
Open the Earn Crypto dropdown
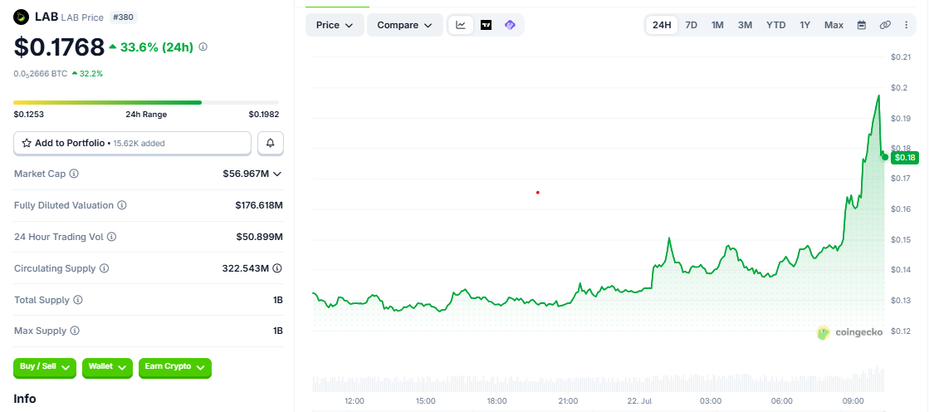[x=175, y=367]
